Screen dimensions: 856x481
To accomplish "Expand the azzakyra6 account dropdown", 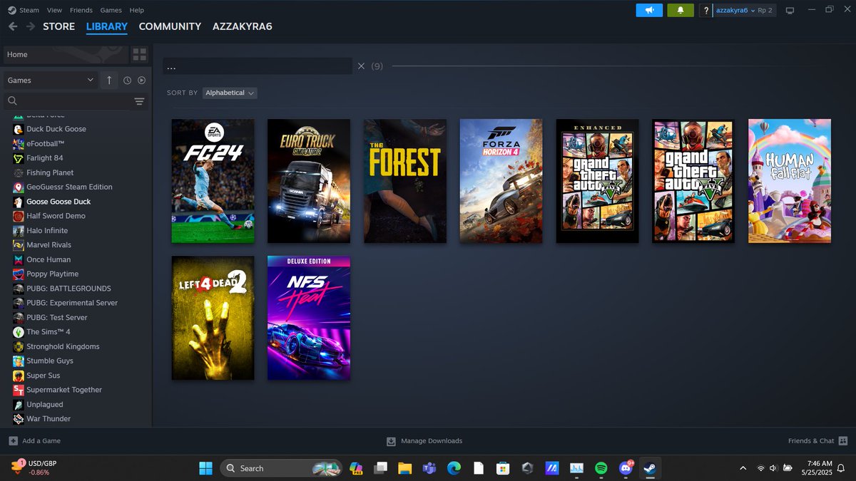I will pyautogui.click(x=735, y=11).
